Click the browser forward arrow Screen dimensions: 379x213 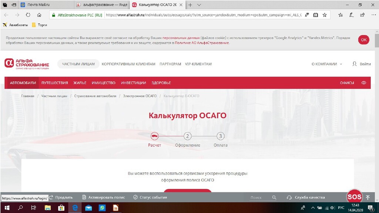coord(17,15)
